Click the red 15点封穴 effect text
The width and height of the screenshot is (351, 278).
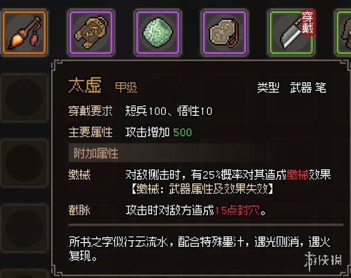click(x=237, y=211)
